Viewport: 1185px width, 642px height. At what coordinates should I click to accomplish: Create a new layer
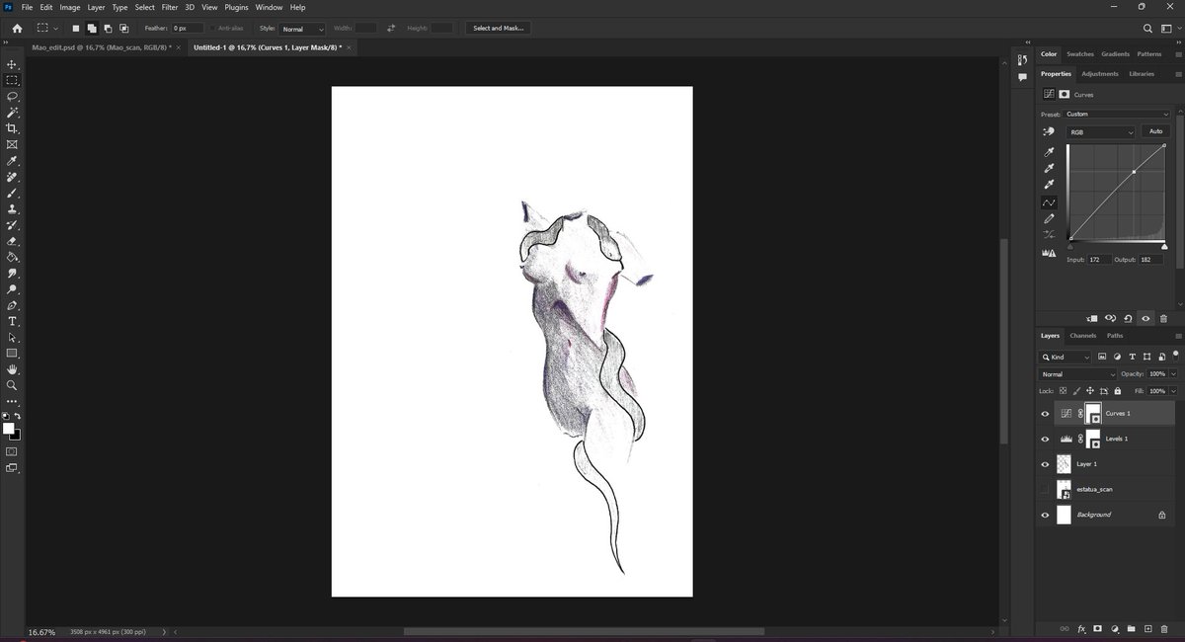point(1147,628)
